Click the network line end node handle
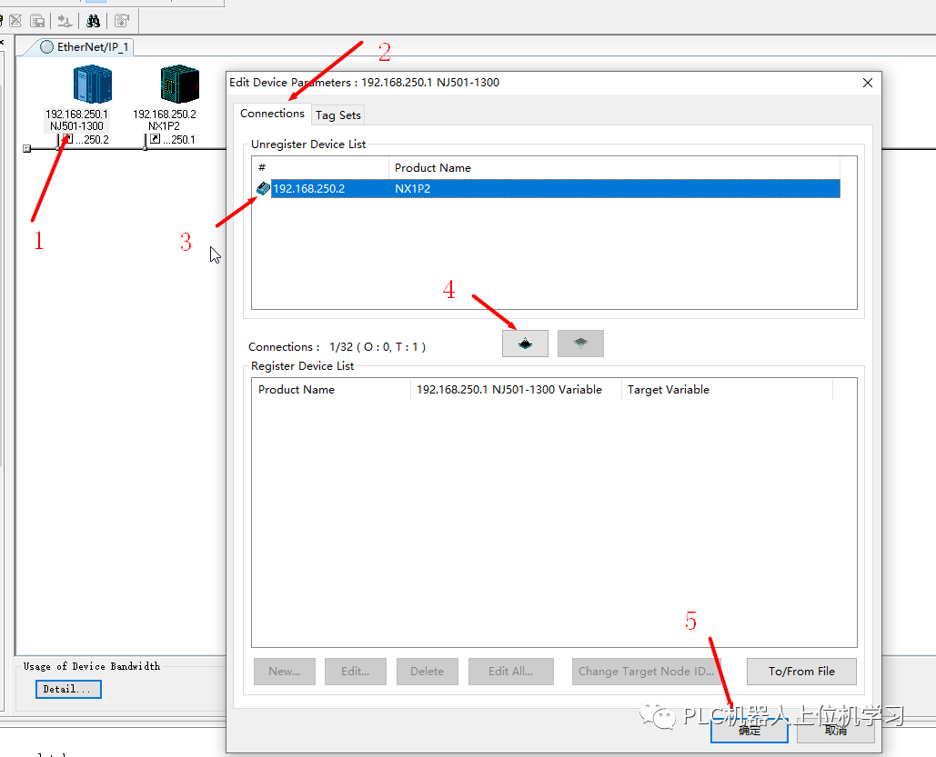936x757 pixels. click(x=27, y=148)
